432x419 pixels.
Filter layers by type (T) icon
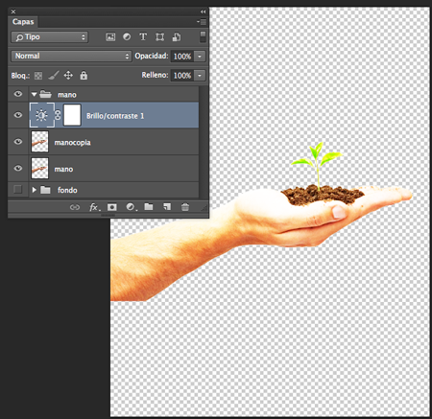143,36
